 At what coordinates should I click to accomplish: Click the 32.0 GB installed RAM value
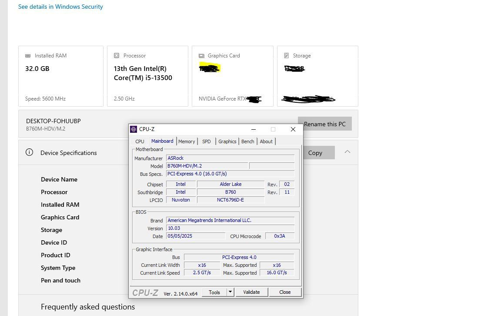(x=37, y=68)
